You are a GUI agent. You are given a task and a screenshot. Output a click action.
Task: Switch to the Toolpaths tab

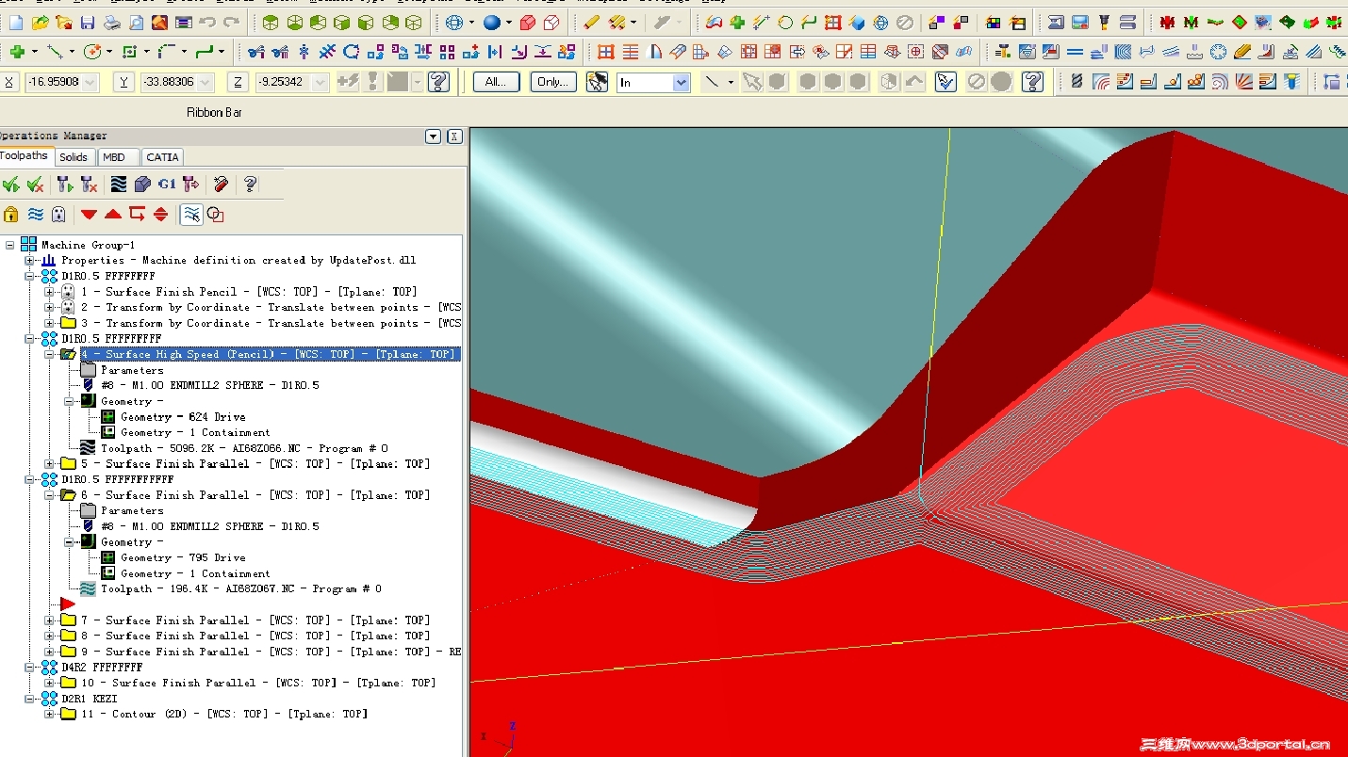[25, 156]
